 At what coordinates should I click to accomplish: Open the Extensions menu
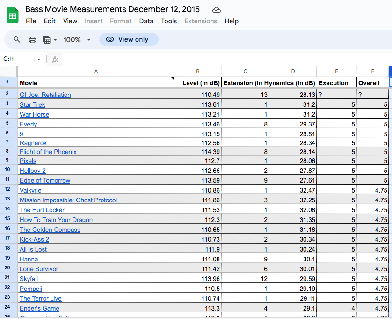pos(201,21)
